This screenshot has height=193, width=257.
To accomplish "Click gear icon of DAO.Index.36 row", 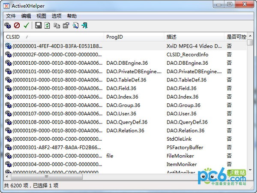I will [8, 96].
